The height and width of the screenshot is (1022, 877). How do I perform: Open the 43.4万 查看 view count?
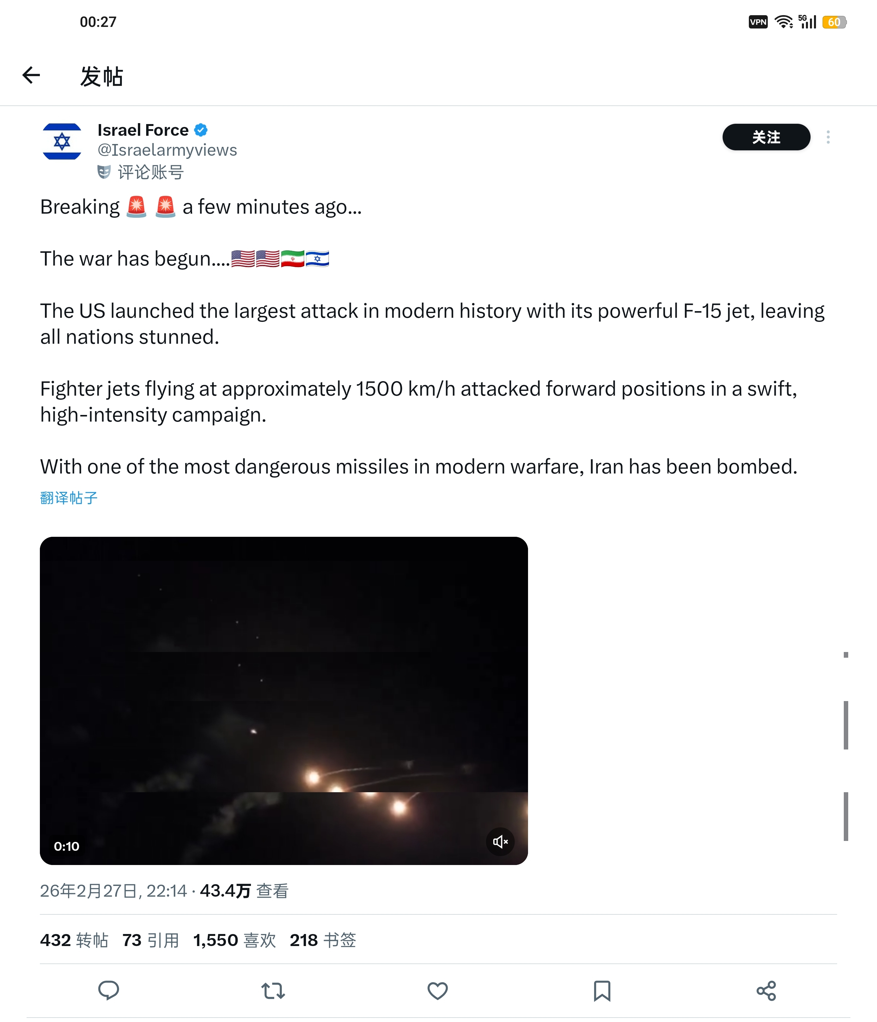point(244,891)
